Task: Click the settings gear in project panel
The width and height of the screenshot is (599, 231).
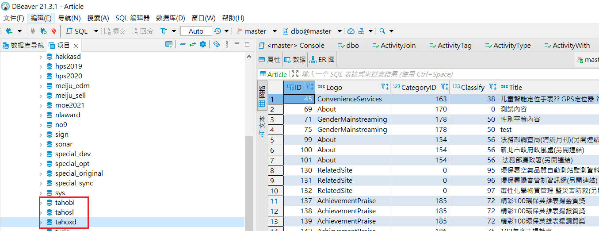Action: 203,45
